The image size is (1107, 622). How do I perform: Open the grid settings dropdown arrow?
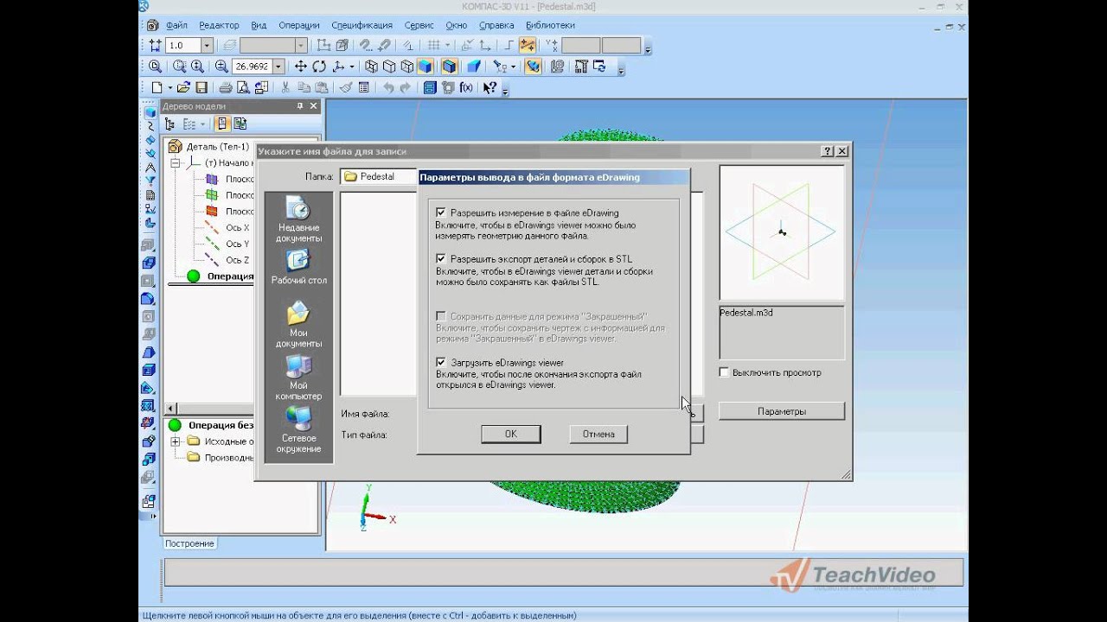(448, 45)
